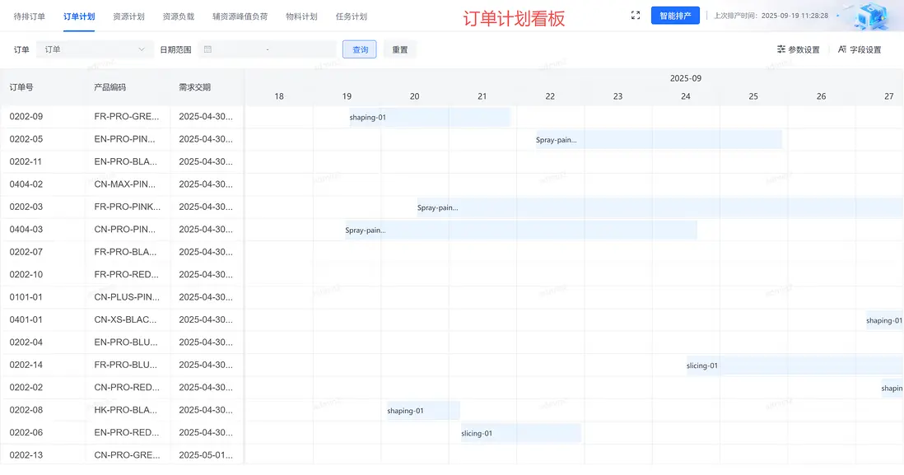Screen dimensions: 904x475
Task: Open the 资源计划 tab
Action: pyautogui.click(x=128, y=16)
